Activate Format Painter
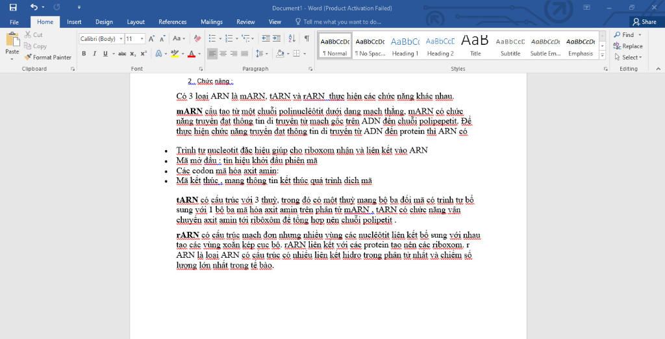The width and height of the screenshot is (665, 339). pos(47,57)
